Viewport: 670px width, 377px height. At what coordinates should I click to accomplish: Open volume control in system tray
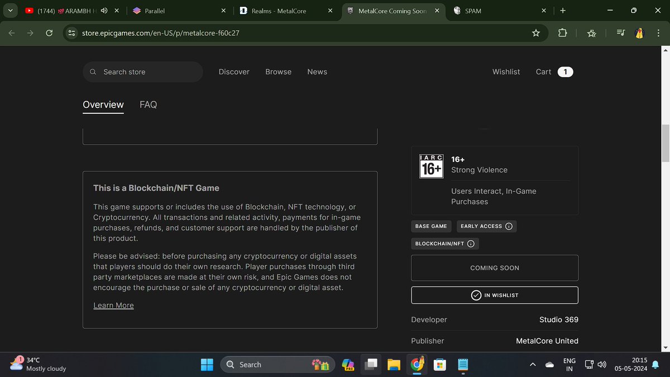(x=602, y=365)
